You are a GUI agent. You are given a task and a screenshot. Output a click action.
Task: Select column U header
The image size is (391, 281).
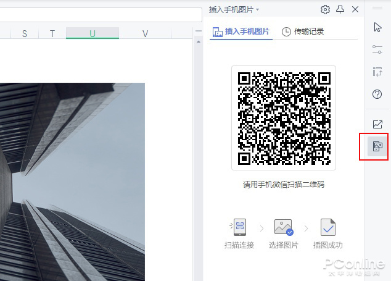tap(93, 33)
